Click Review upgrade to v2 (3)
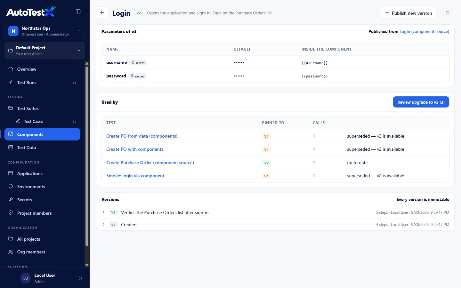This screenshot has width=461, height=288. 421,102
